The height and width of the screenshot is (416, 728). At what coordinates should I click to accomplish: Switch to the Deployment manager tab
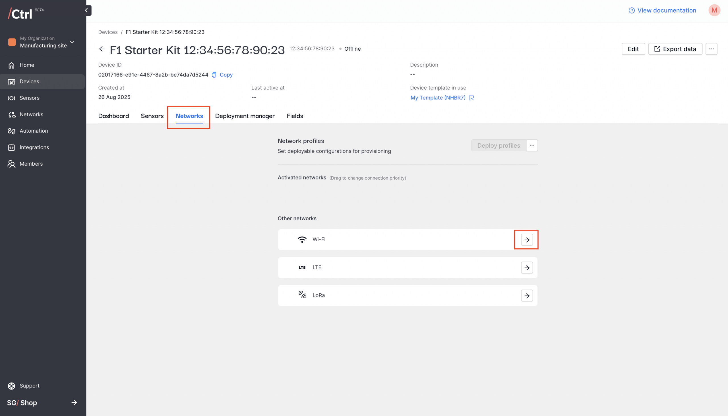pyautogui.click(x=245, y=116)
